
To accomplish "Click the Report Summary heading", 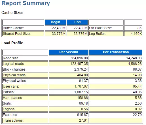I will pos(26,3).
